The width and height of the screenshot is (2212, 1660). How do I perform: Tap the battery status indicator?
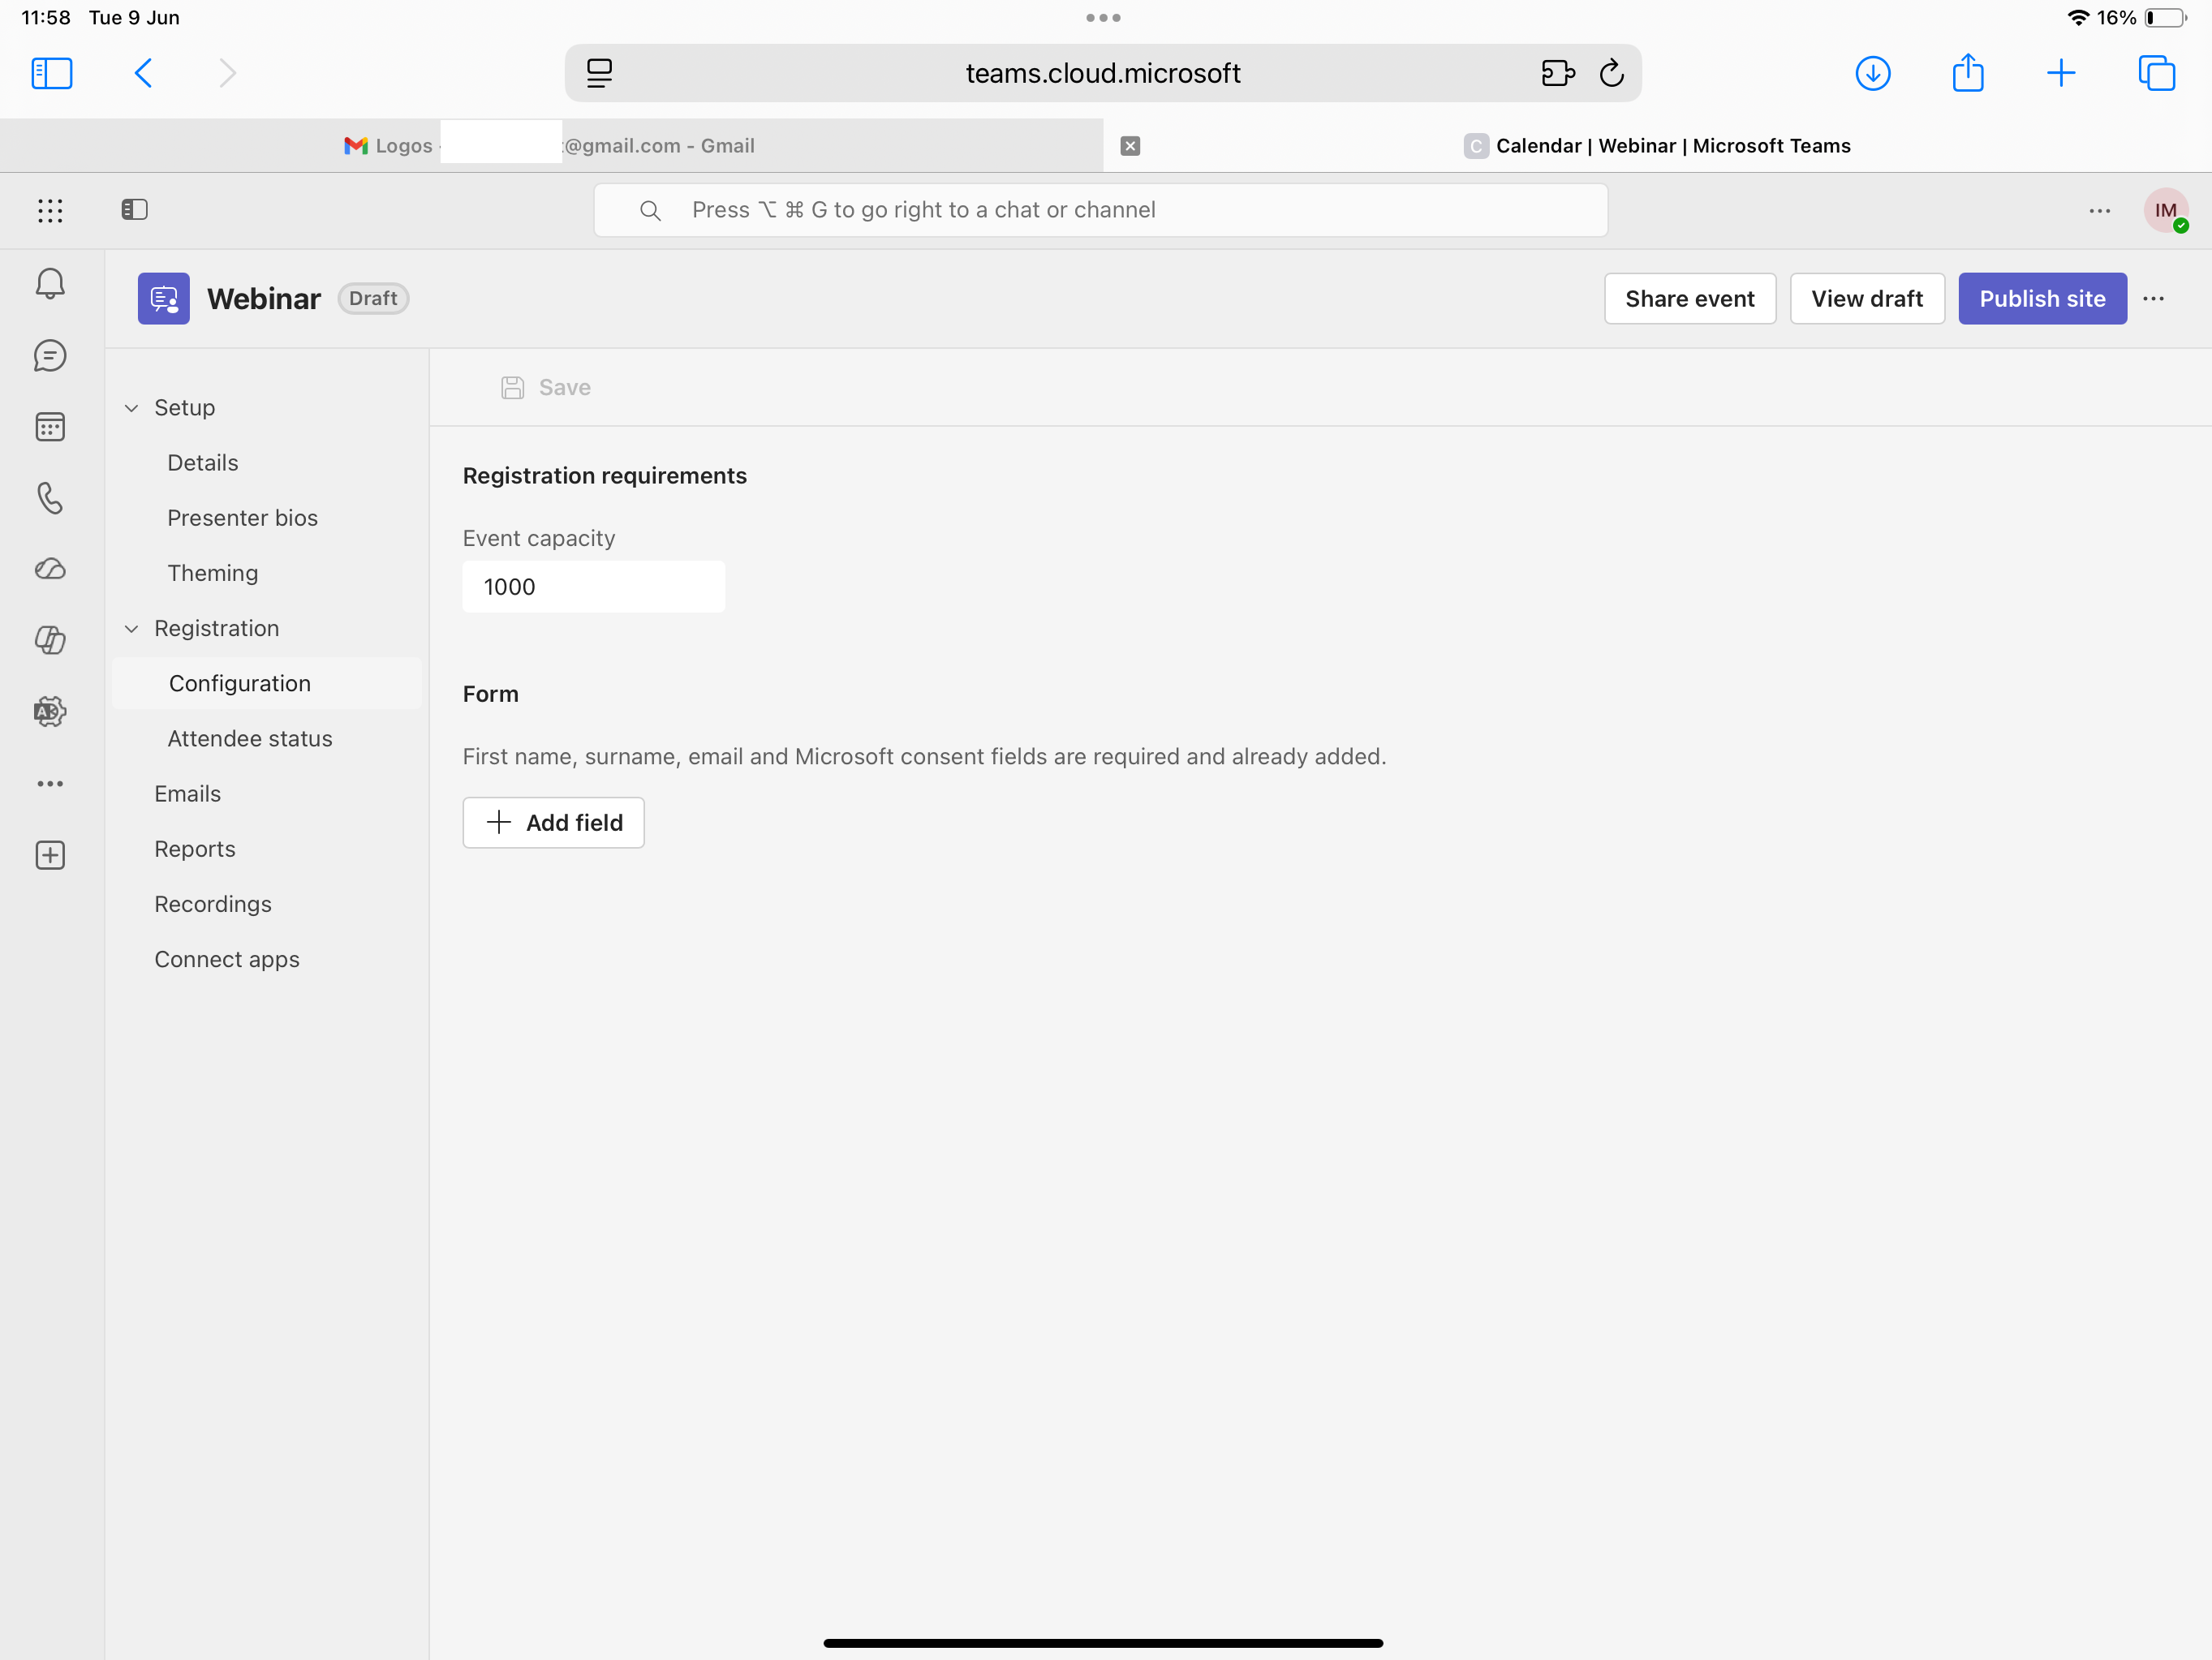coord(2164,18)
